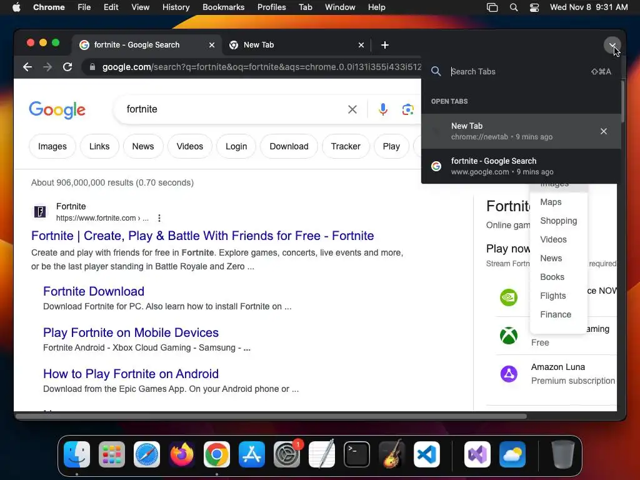Launch GarageBand from the dock
The width and height of the screenshot is (640, 480).
392,454
